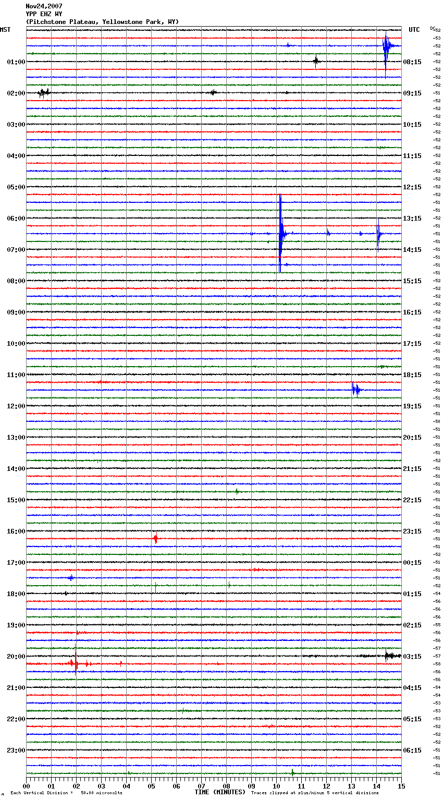Click the TIME (MINUTES) axis title
The width and height of the screenshot is (443, 800).
tap(220, 792)
